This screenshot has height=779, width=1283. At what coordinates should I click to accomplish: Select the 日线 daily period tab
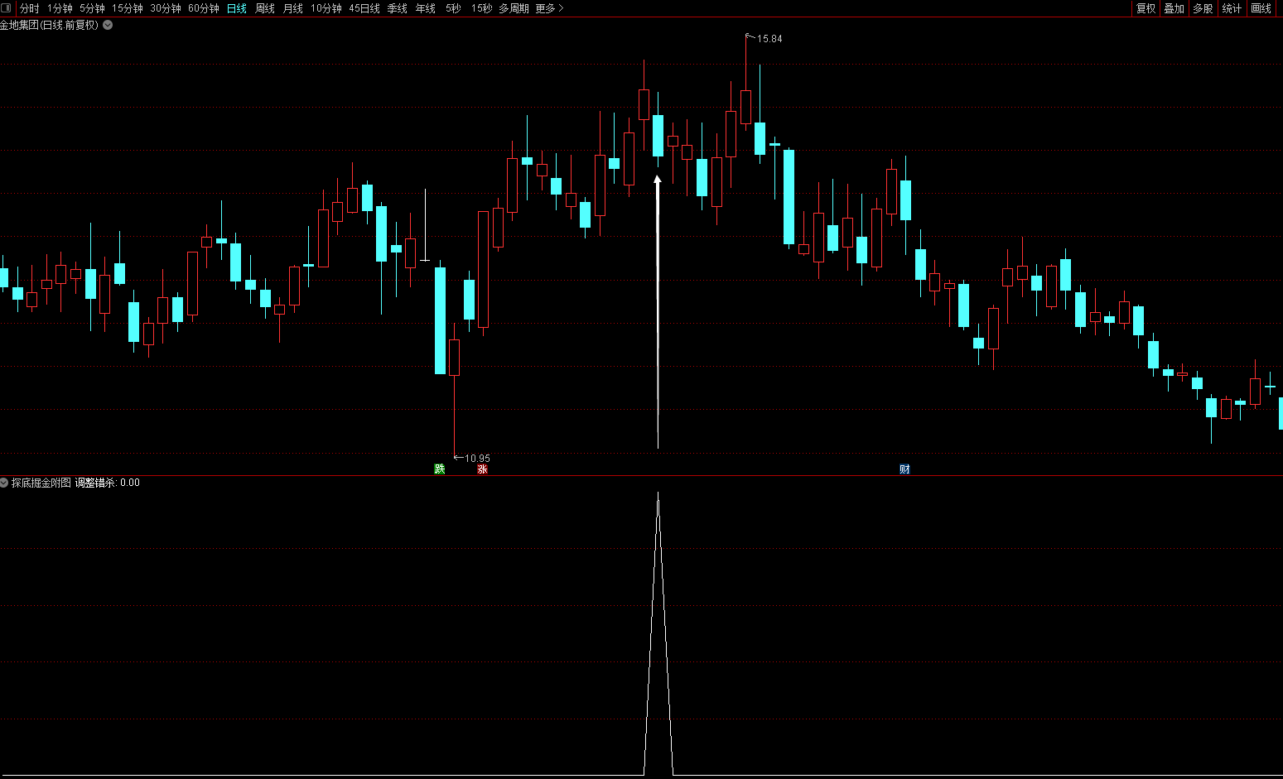coord(237,8)
